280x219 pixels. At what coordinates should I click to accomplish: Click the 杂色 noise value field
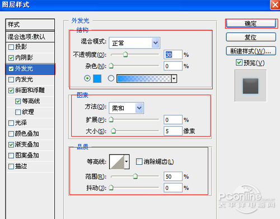pos(173,66)
